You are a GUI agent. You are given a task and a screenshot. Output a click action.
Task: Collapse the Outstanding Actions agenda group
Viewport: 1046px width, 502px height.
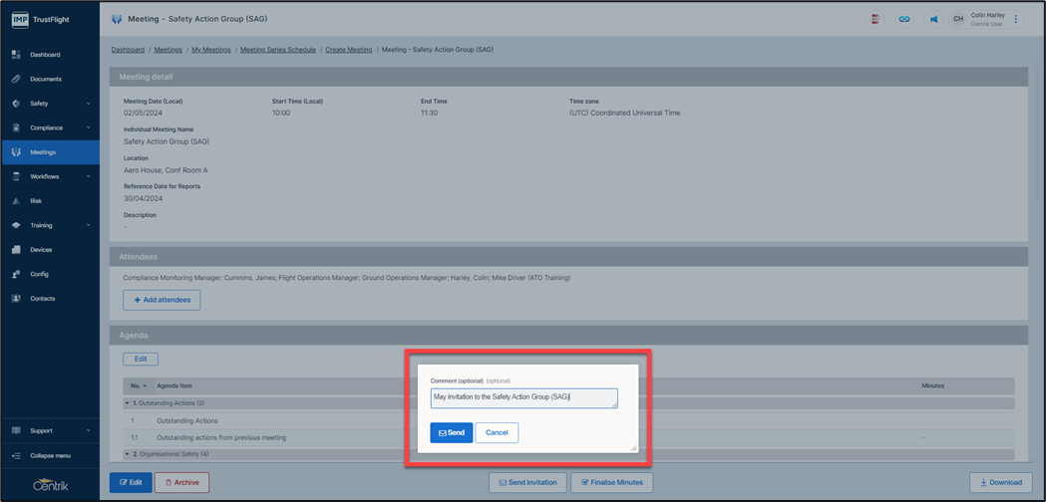[127, 403]
